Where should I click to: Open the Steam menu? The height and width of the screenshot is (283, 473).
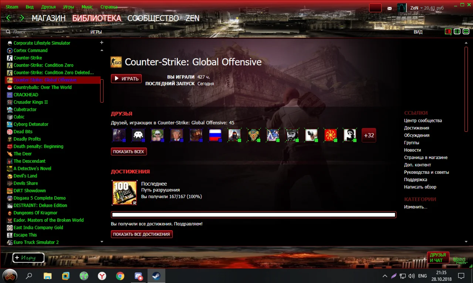(x=12, y=7)
